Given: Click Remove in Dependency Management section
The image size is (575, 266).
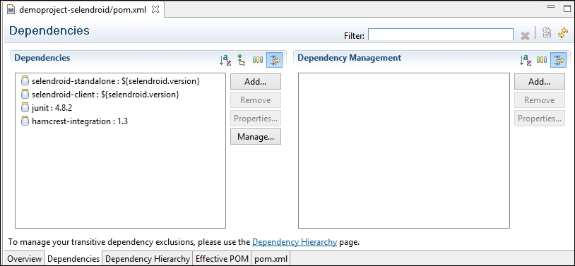Looking at the screenshot, I should 540,100.
